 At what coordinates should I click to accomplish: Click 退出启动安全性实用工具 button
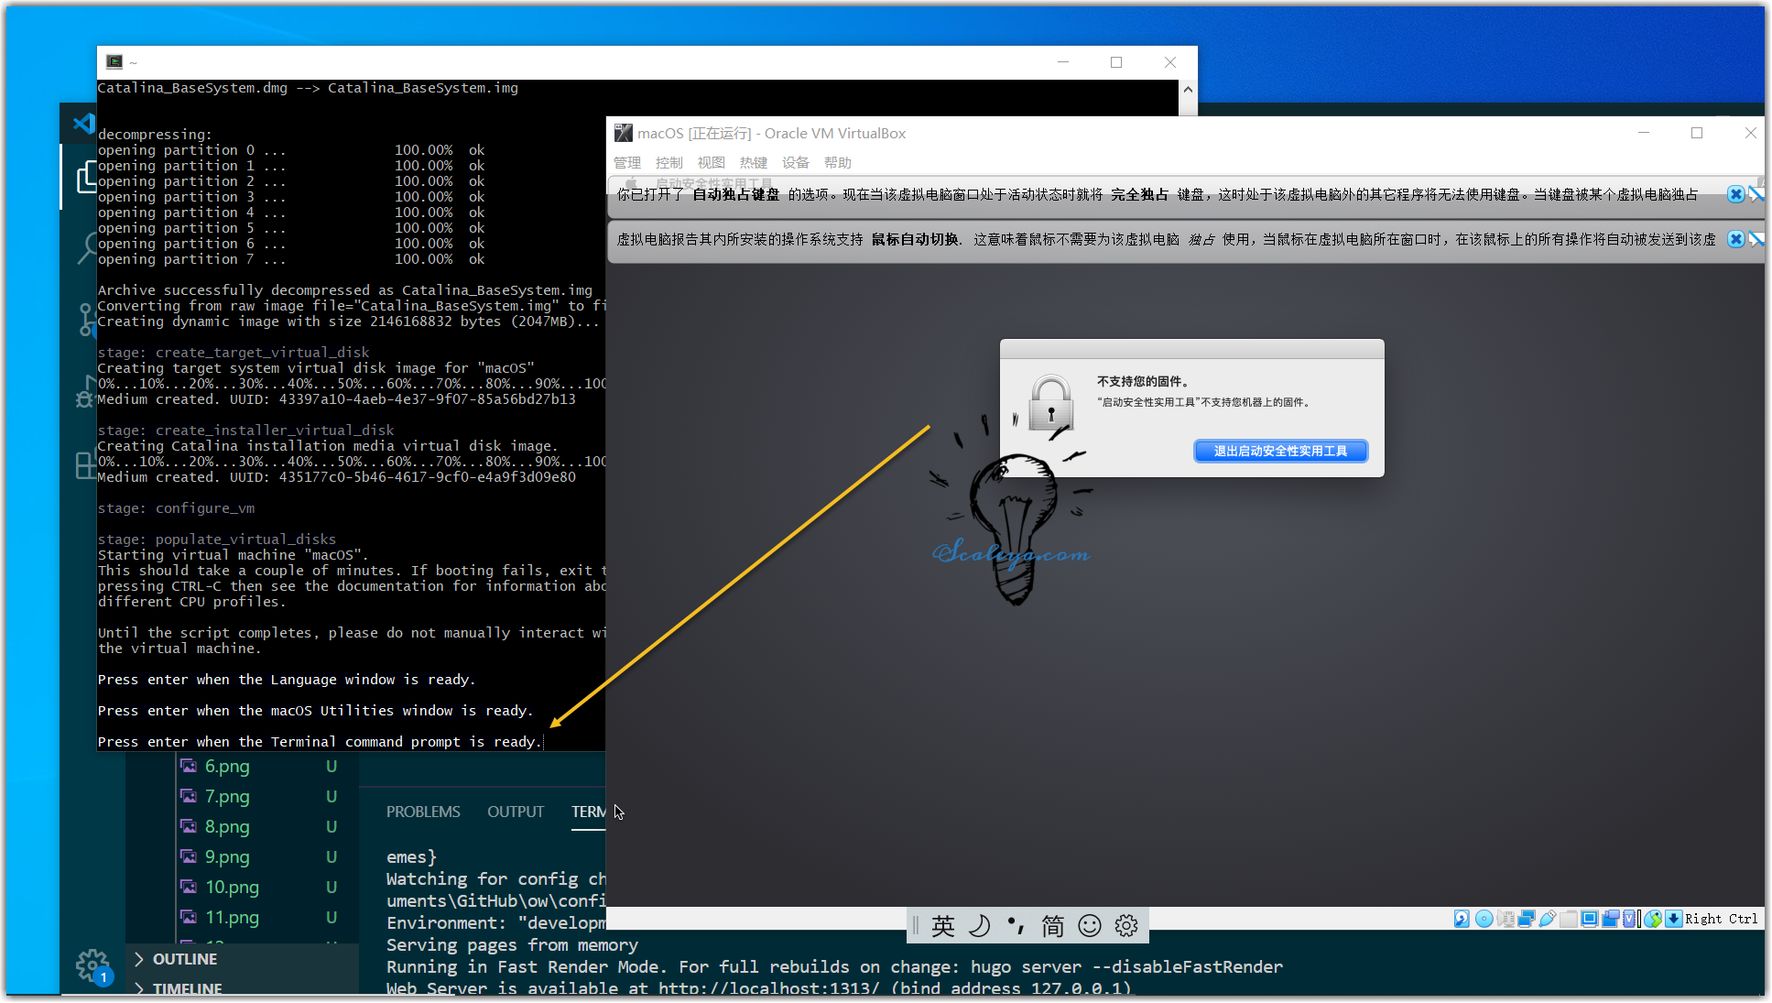tap(1280, 451)
